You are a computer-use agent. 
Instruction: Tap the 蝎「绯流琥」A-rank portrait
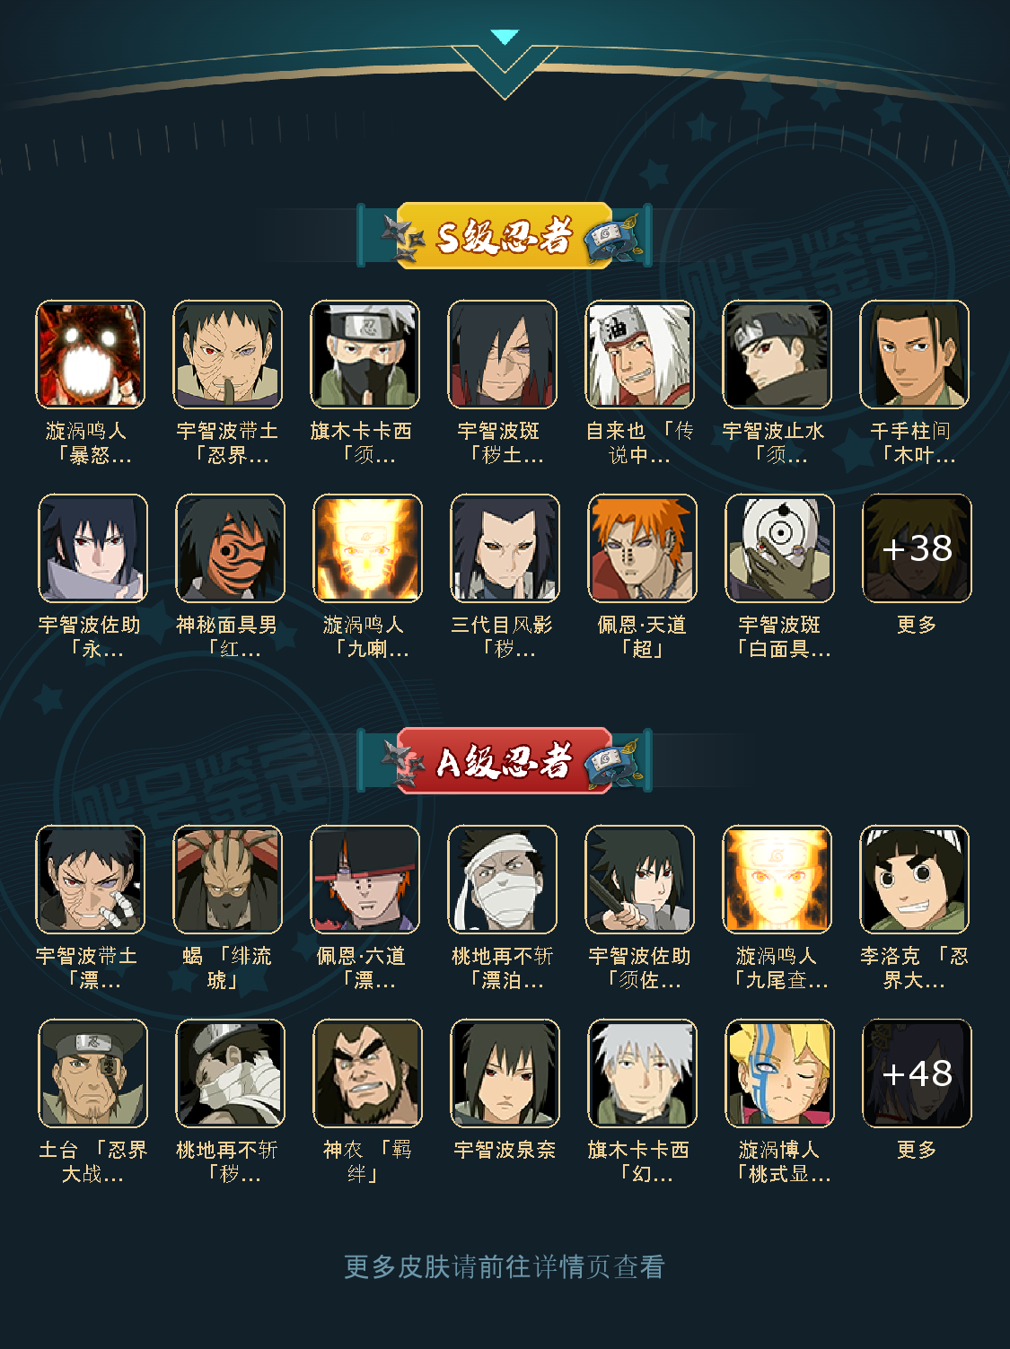[x=227, y=880]
